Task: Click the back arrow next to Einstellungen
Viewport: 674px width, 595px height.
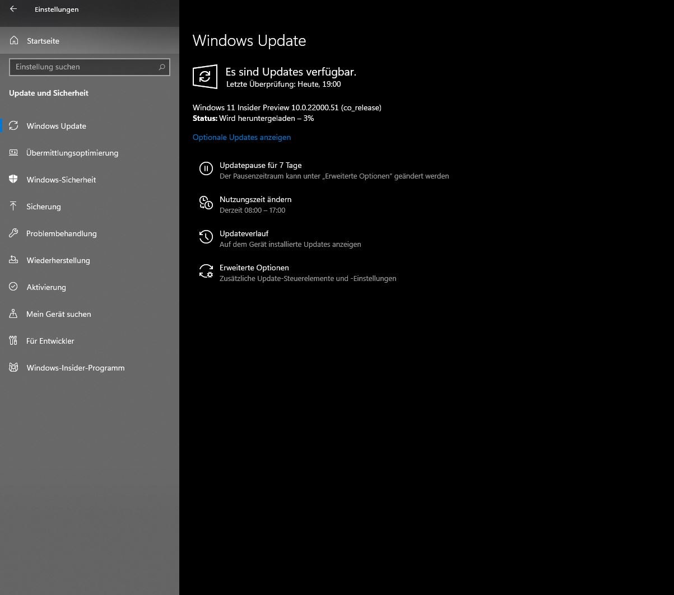Action: pyautogui.click(x=13, y=9)
